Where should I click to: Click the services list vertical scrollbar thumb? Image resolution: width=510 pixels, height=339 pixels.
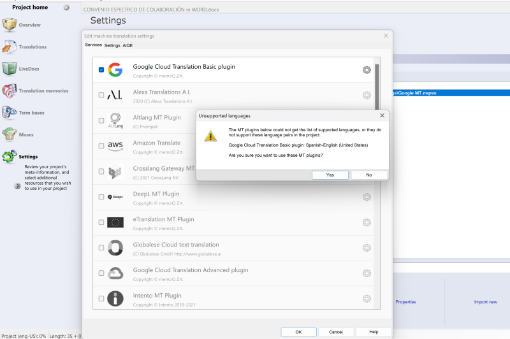click(377, 87)
